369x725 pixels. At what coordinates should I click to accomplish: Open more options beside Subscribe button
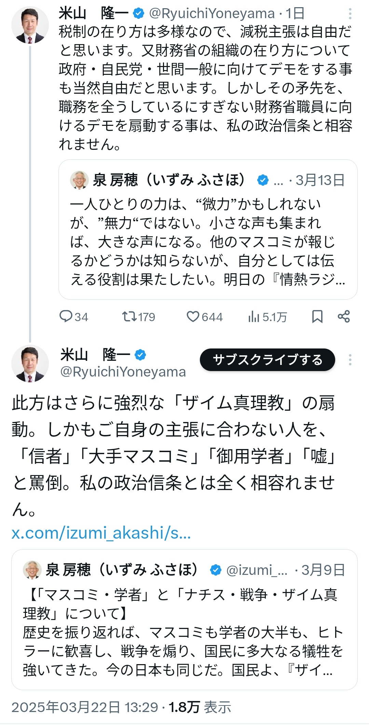pyautogui.click(x=350, y=360)
